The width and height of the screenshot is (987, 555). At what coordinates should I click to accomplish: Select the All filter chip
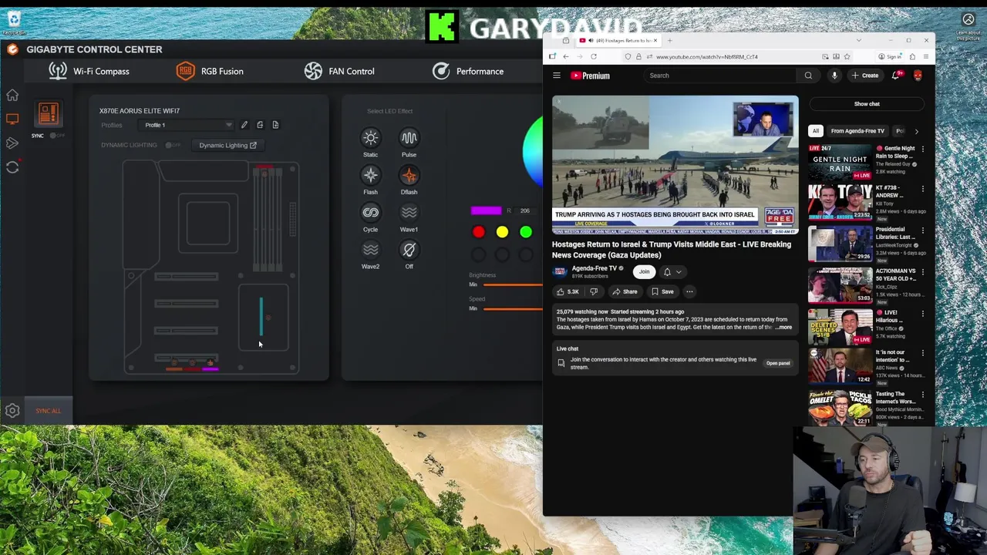815,131
